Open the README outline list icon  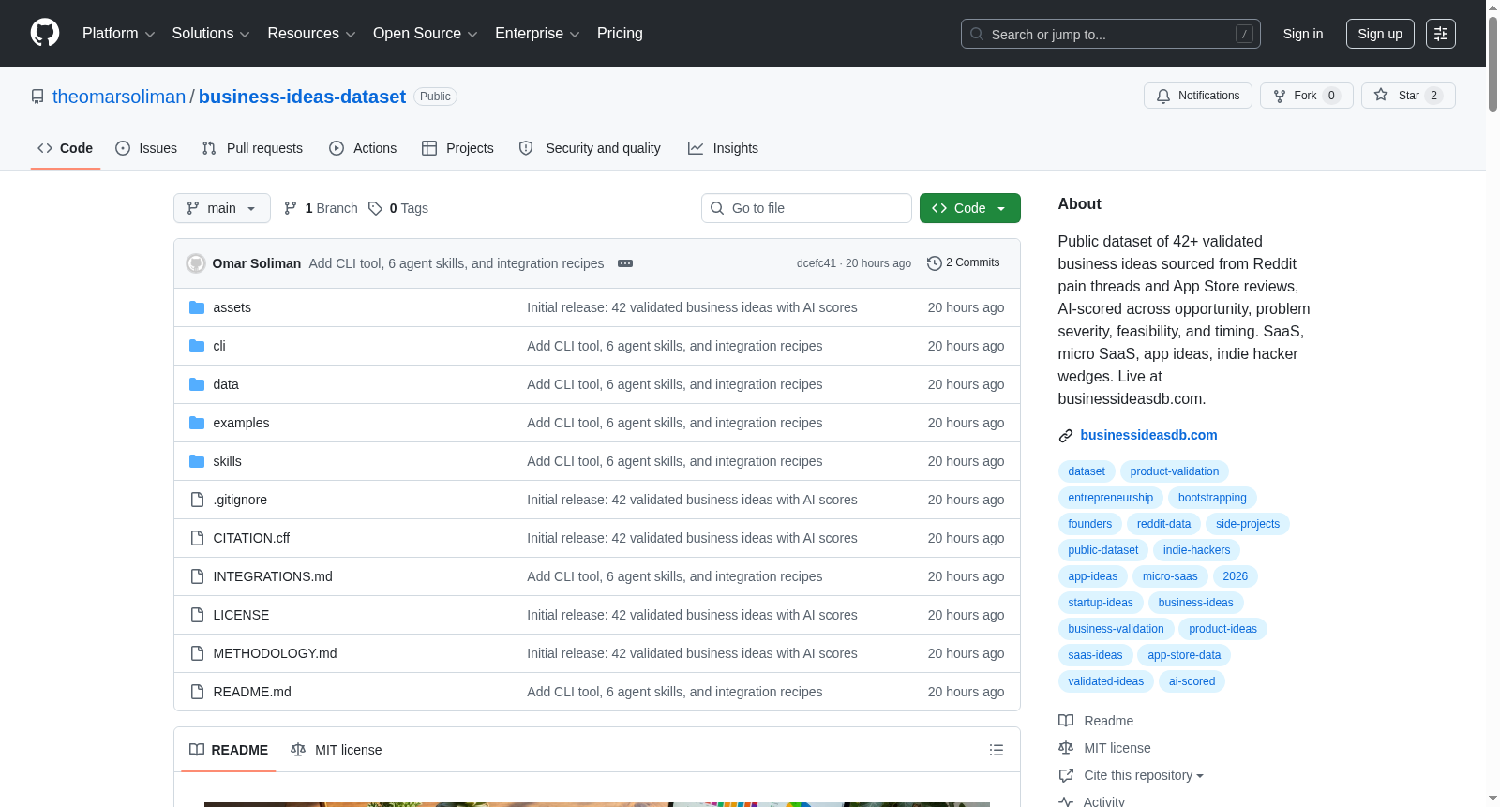997,750
